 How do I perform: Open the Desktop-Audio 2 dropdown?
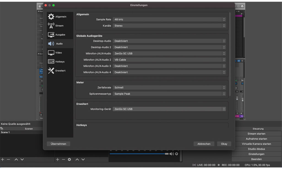169,47
